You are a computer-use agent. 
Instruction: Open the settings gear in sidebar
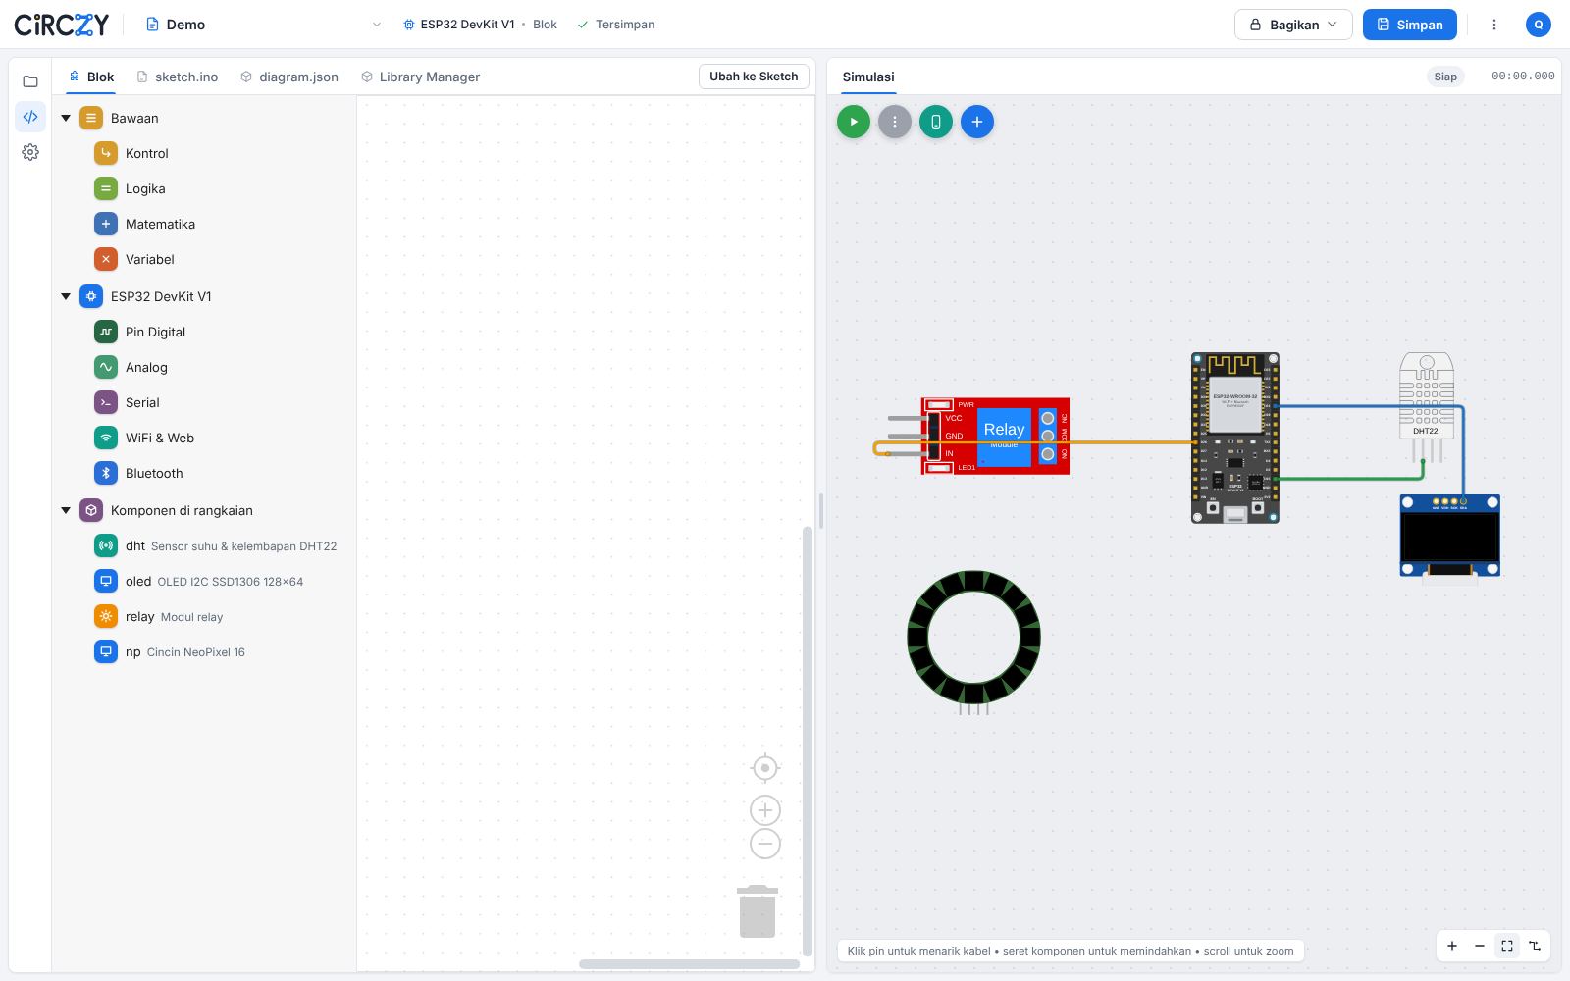click(30, 152)
